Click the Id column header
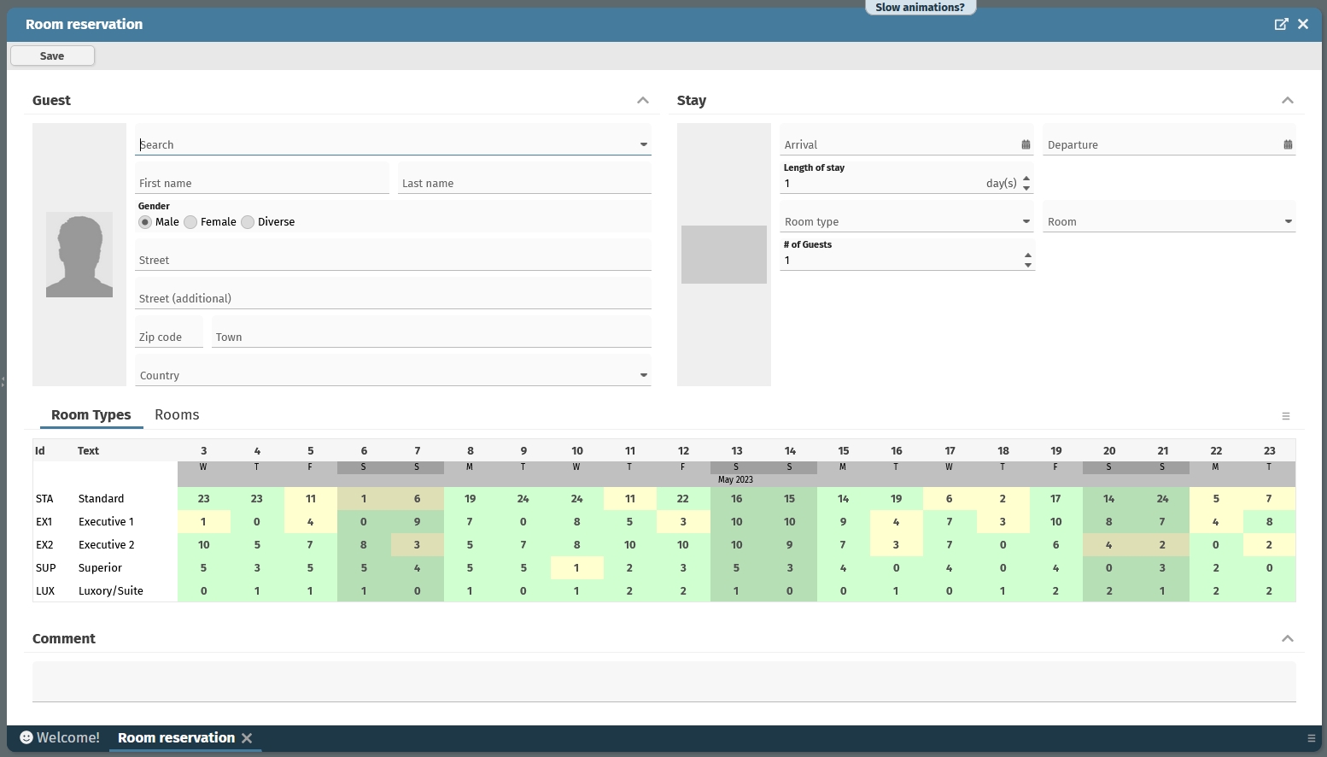 [x=54, y=450]
